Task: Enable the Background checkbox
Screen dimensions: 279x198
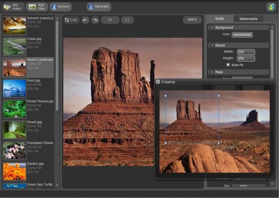Action: click(212, 27)
